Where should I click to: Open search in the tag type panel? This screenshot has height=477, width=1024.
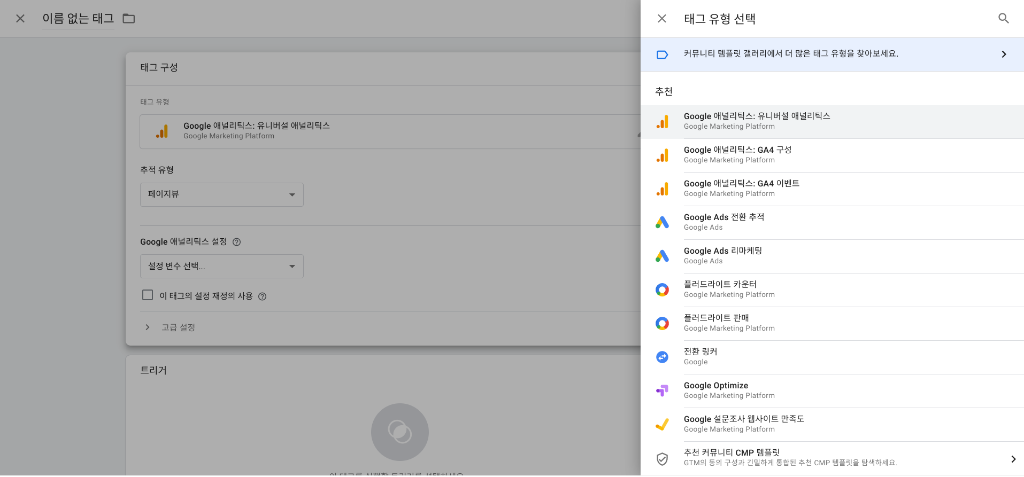1004,19
